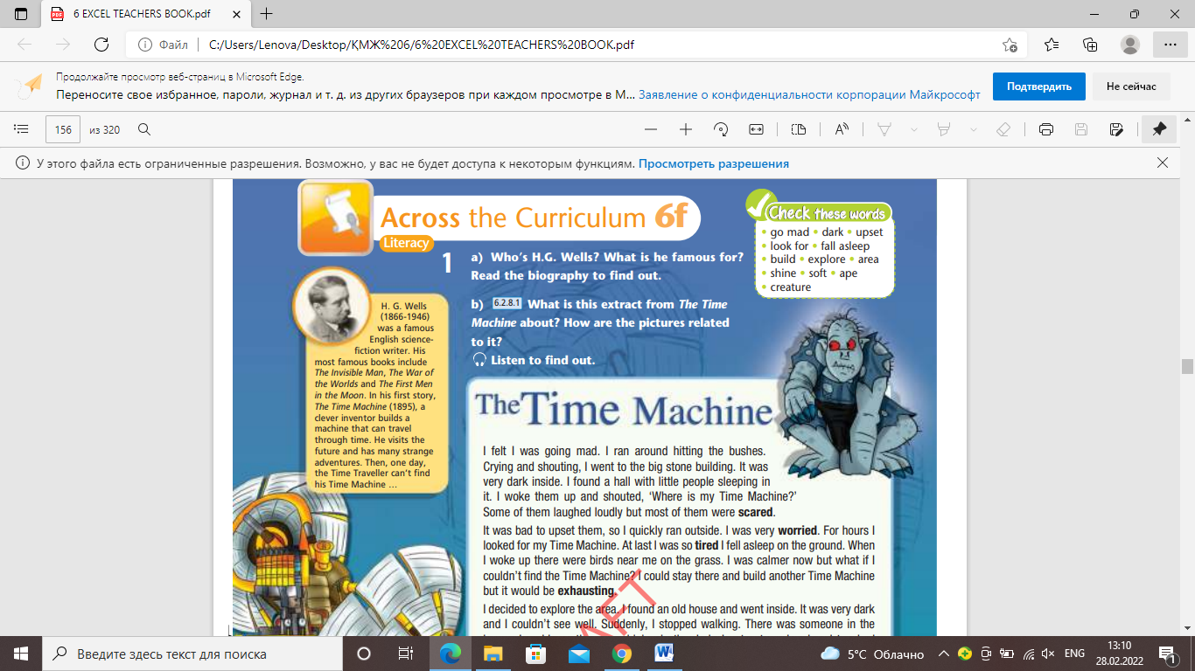
Task: Click the Save As icon in PDF toolbar
Action: (x=1116, y=129)
